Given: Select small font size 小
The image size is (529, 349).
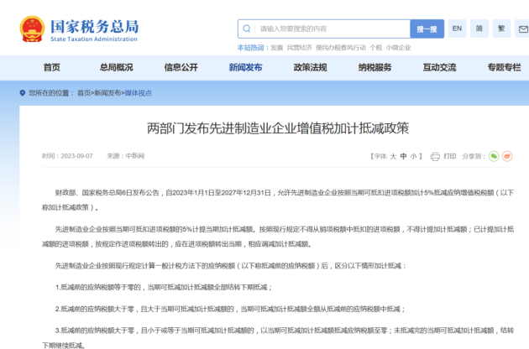Looking at the screenshot, I should tap(415, 156).
